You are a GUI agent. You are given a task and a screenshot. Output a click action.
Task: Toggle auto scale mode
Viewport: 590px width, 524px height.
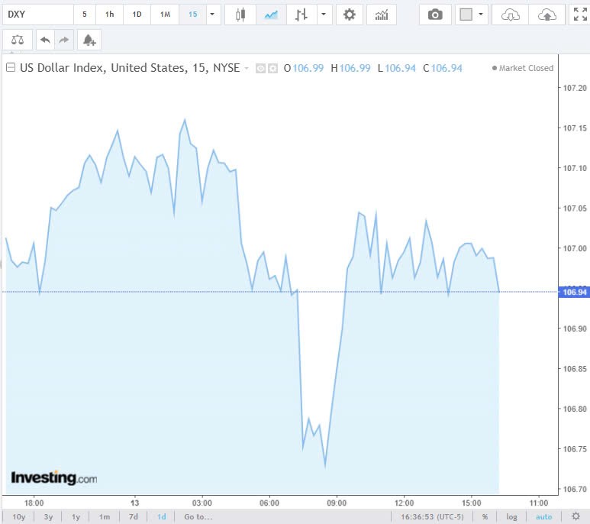[543, 517]
